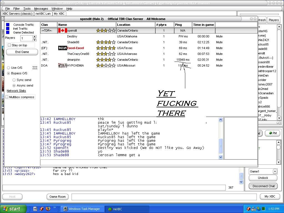Screen dimensions: 284x213
Task: Open the Messages menu
Action: (41, 9)
